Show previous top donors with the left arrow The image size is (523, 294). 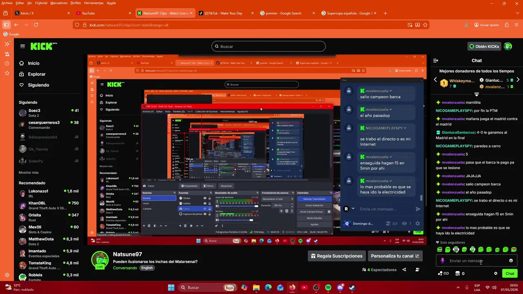click(435, 80)
